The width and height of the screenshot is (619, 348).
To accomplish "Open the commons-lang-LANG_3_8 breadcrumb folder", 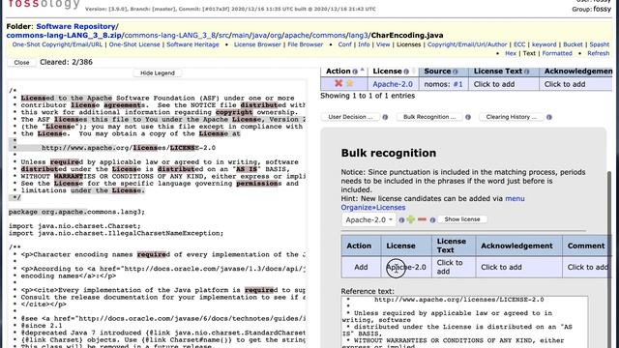I will (x=170, y=35).
